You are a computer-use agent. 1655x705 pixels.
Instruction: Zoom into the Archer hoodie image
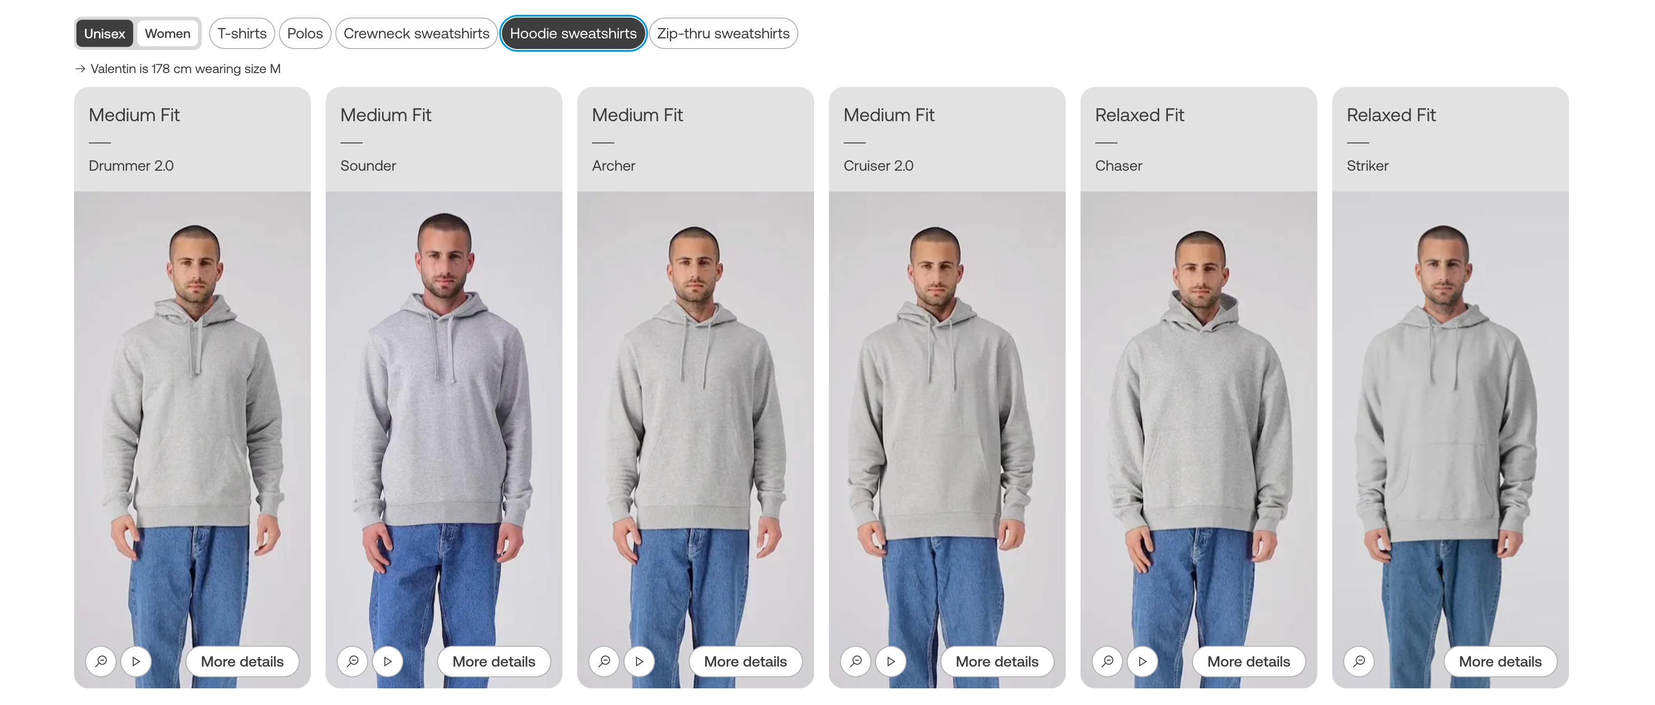605,662
